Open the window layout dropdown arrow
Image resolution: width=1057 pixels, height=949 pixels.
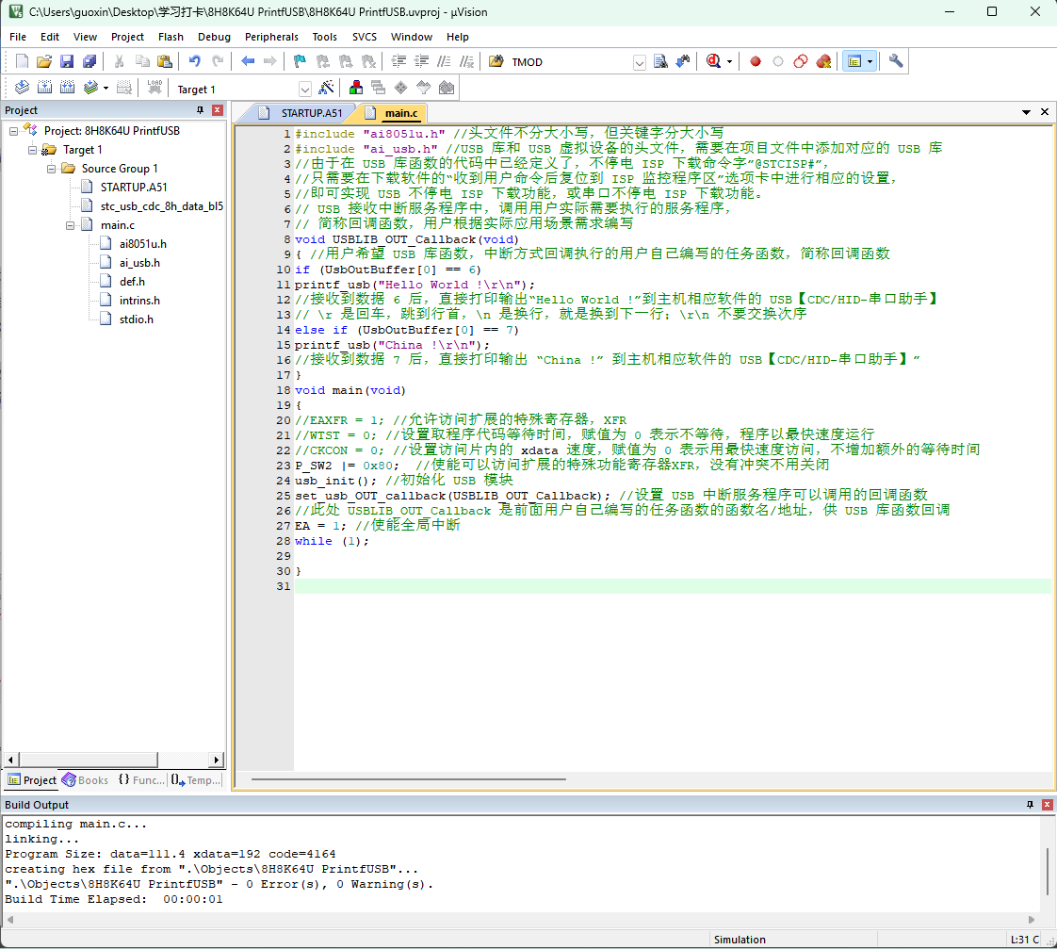(x=870, y=62)
